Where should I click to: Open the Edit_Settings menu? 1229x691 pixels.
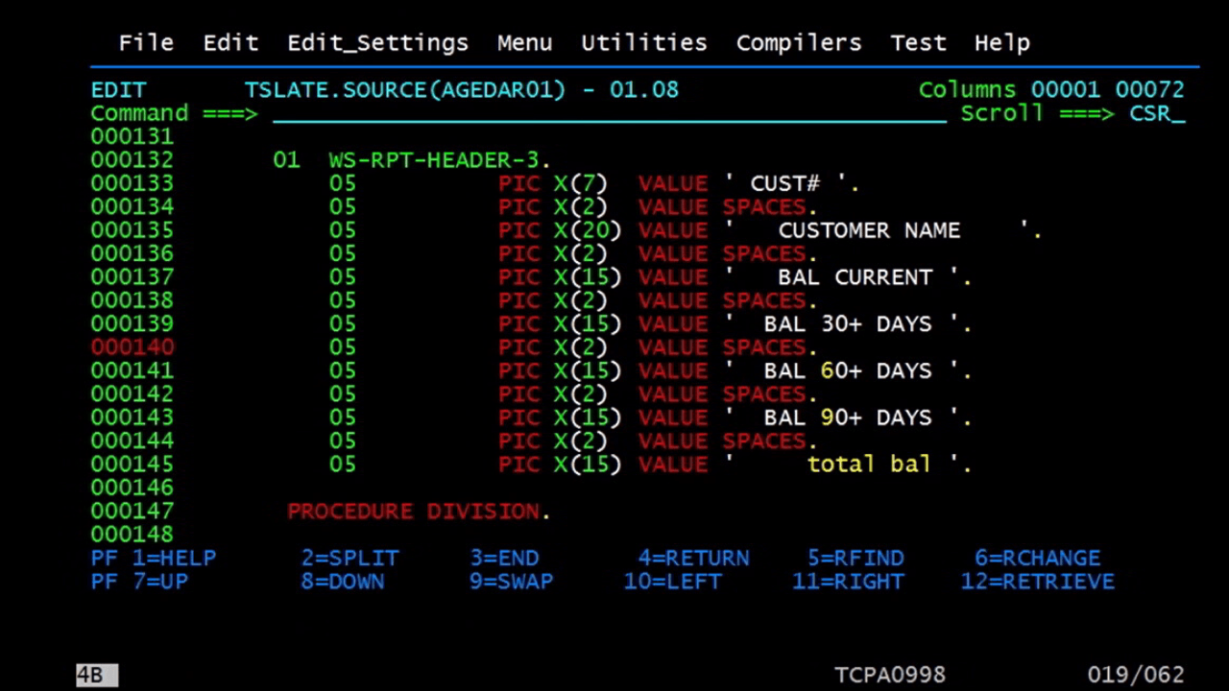pyautogui.click(x=377, y=43)
